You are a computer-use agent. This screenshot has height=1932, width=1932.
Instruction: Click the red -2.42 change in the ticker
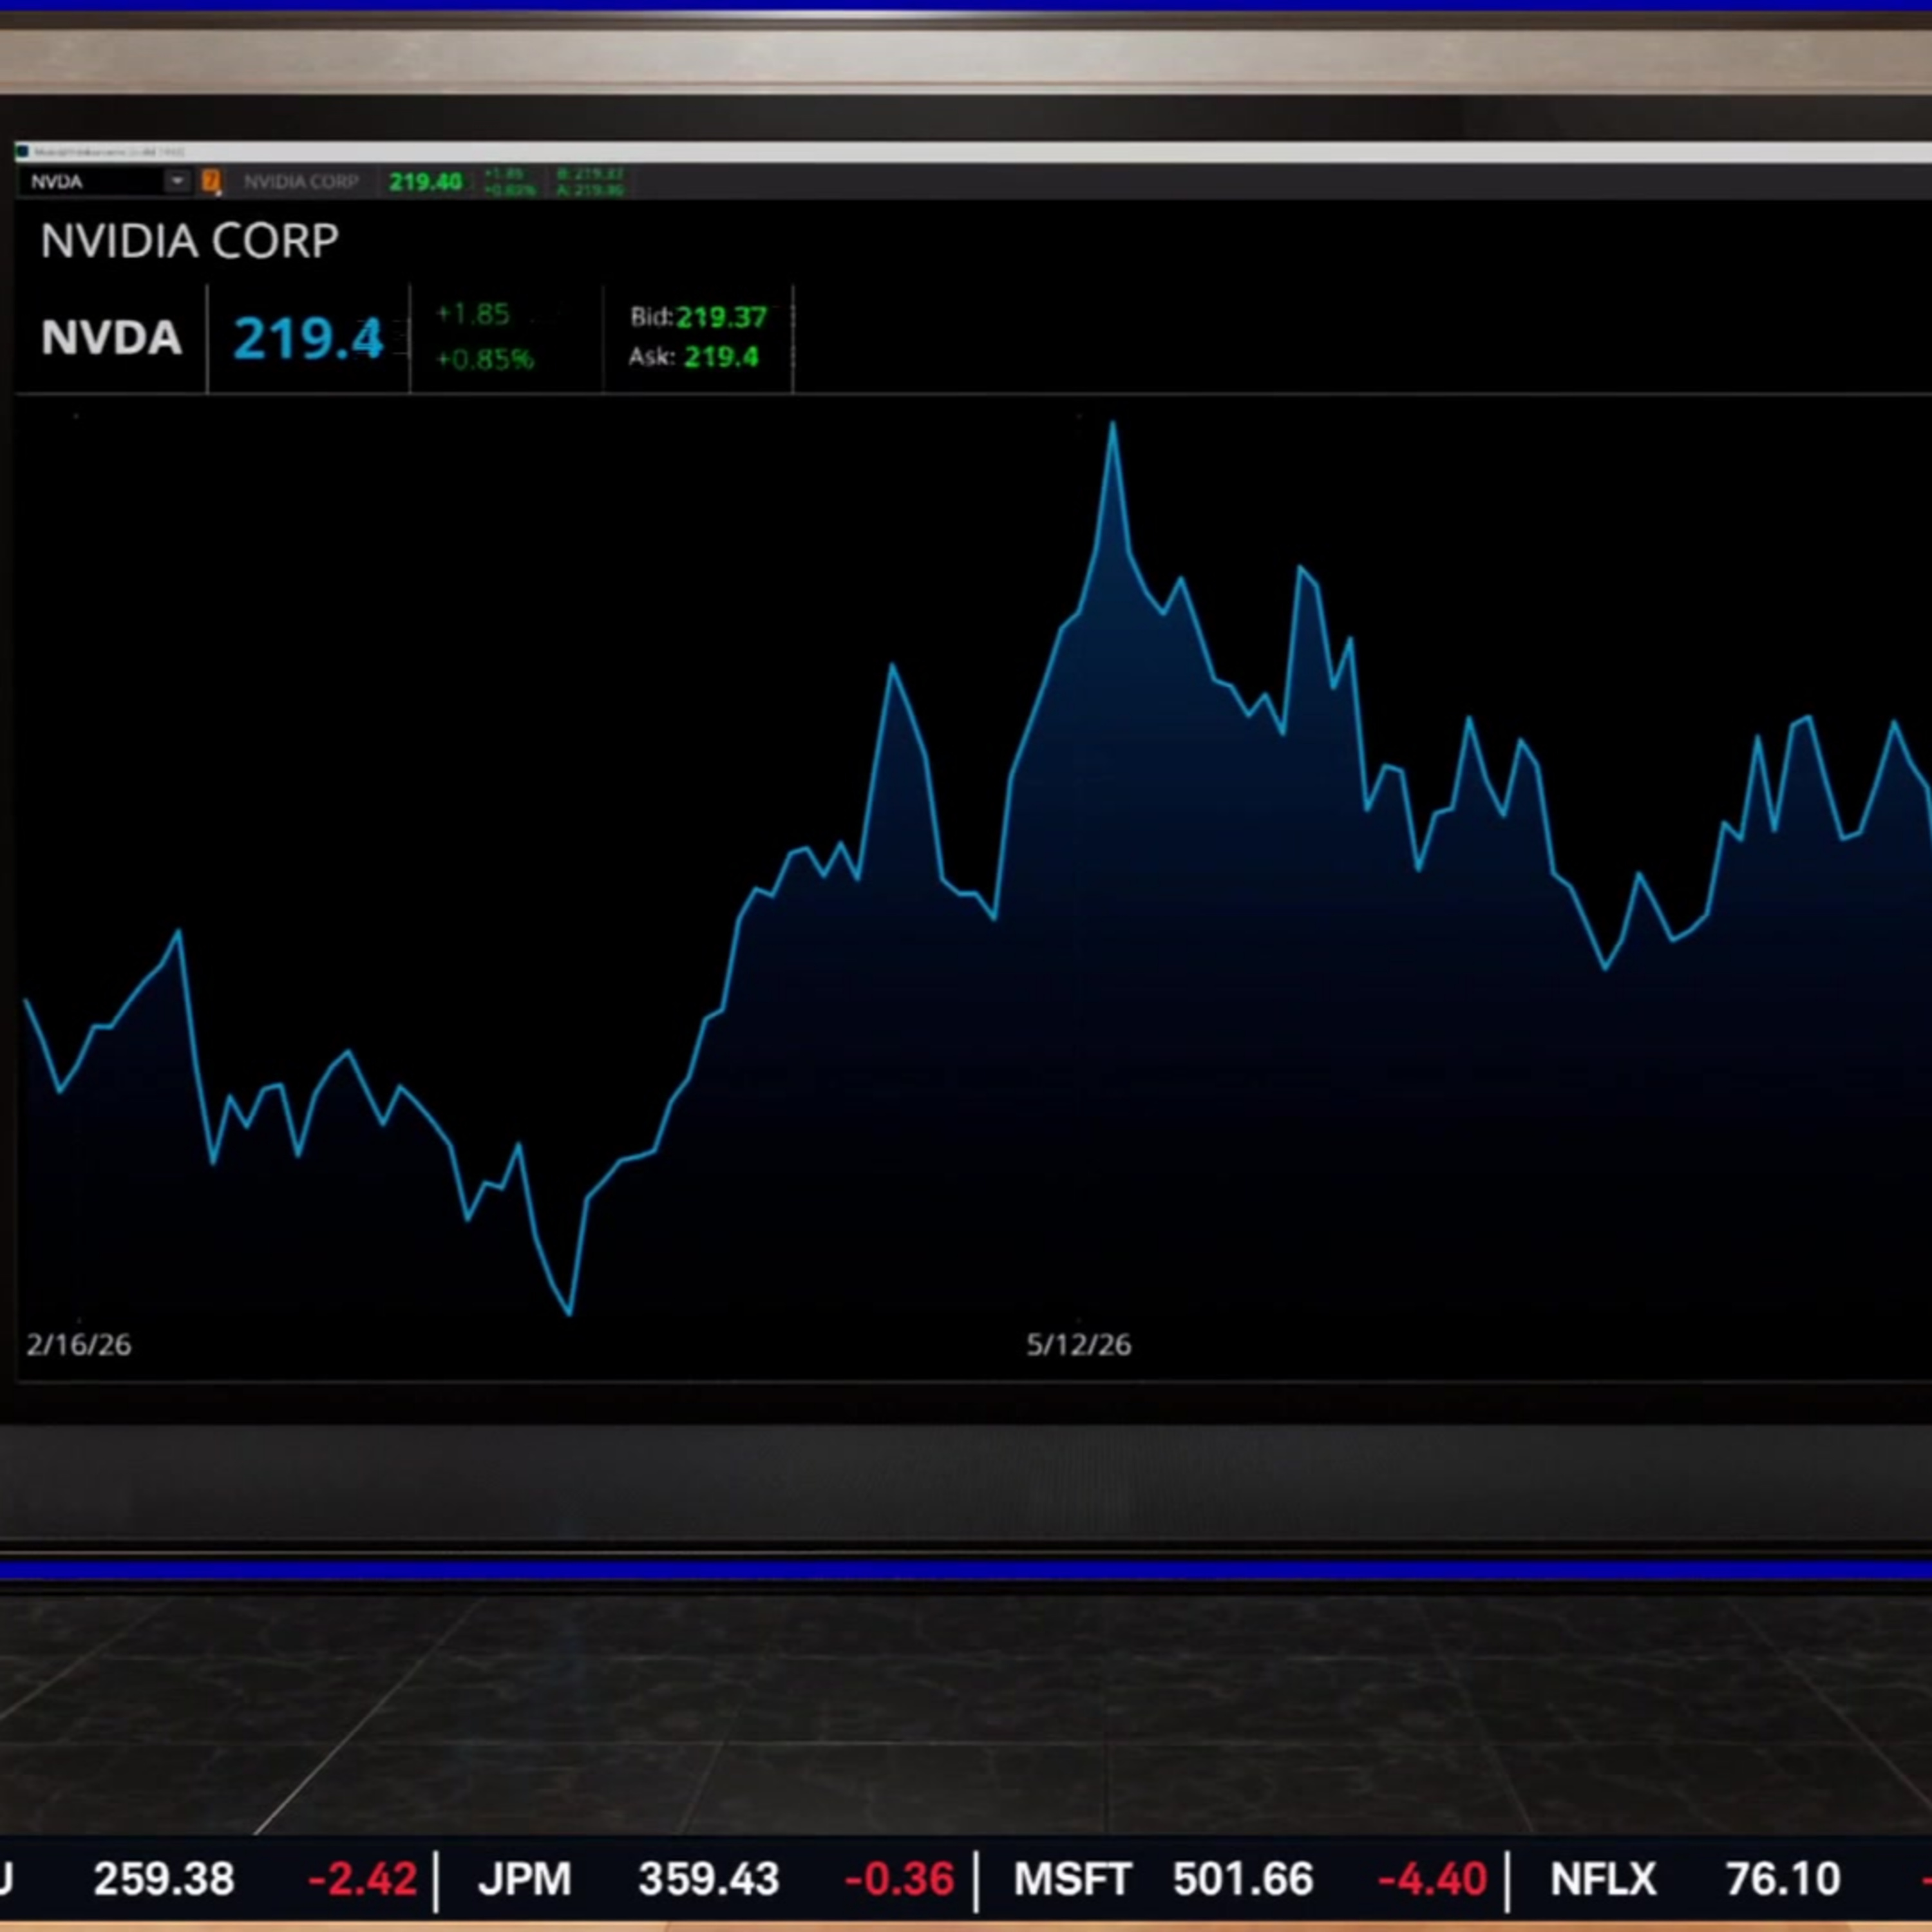362,1879
